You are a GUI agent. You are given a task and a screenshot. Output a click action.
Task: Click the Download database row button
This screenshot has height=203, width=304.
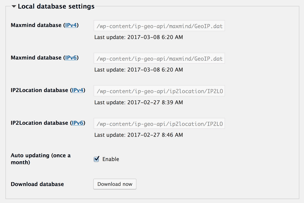(x=115, y=184)
